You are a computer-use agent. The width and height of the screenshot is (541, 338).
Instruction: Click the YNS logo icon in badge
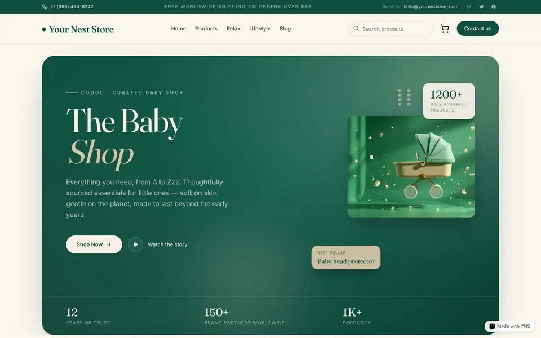pyautogui.click(x=492, y=326)
